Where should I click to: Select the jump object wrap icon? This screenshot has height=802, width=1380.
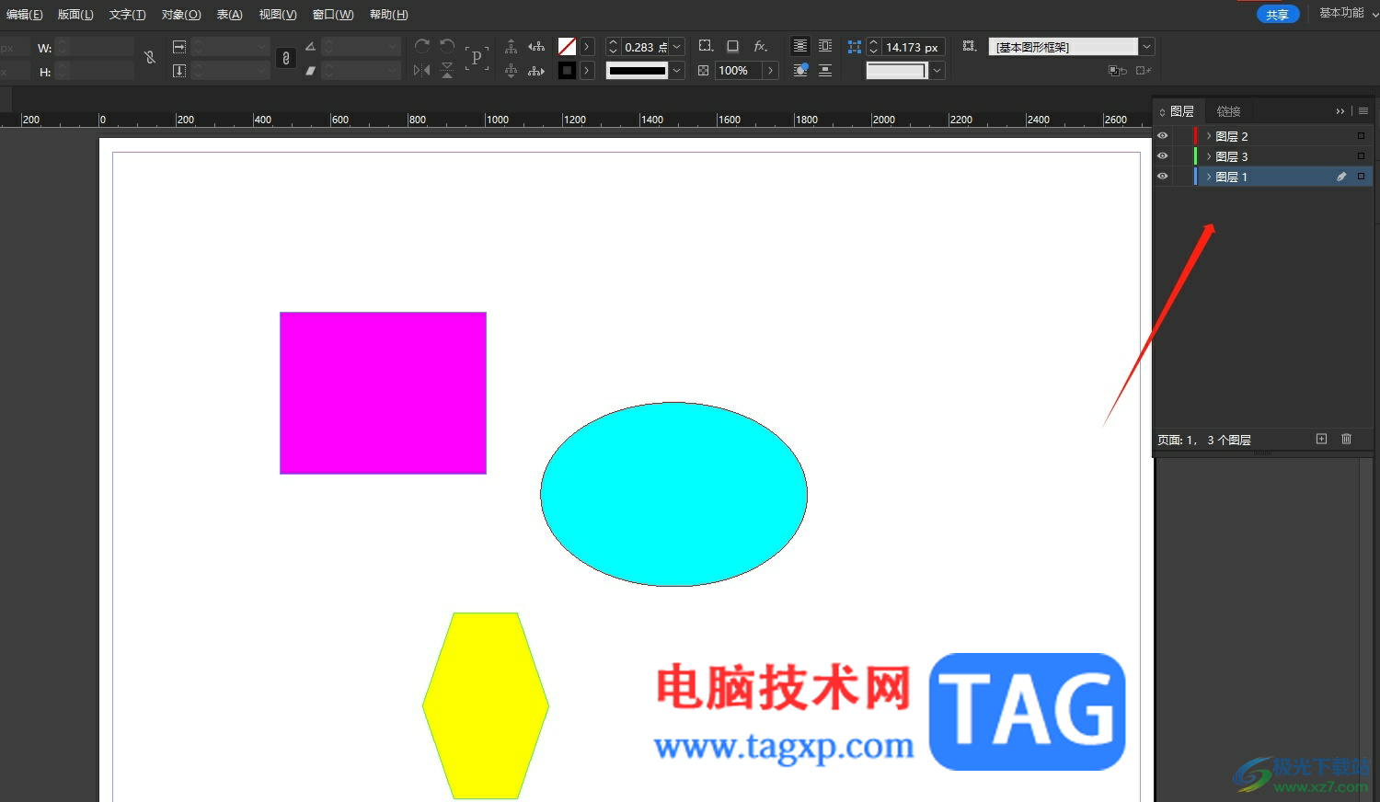click(825, 70)
